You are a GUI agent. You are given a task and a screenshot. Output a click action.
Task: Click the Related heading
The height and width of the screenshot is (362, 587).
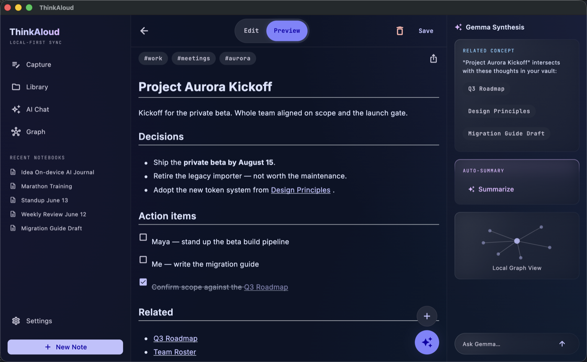coord(156,312)
